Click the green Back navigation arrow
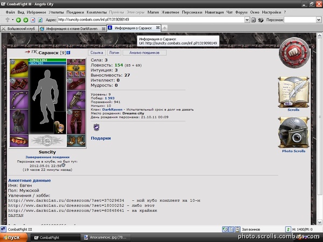This screenshot has height=242, width=323. pos(18,20)
